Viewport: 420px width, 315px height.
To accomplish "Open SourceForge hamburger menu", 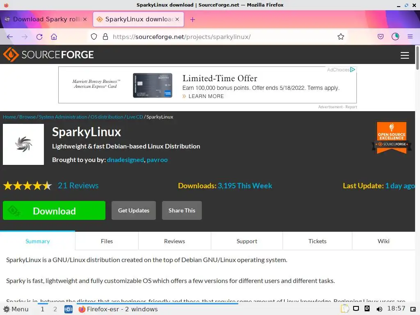I will [405, 55].
